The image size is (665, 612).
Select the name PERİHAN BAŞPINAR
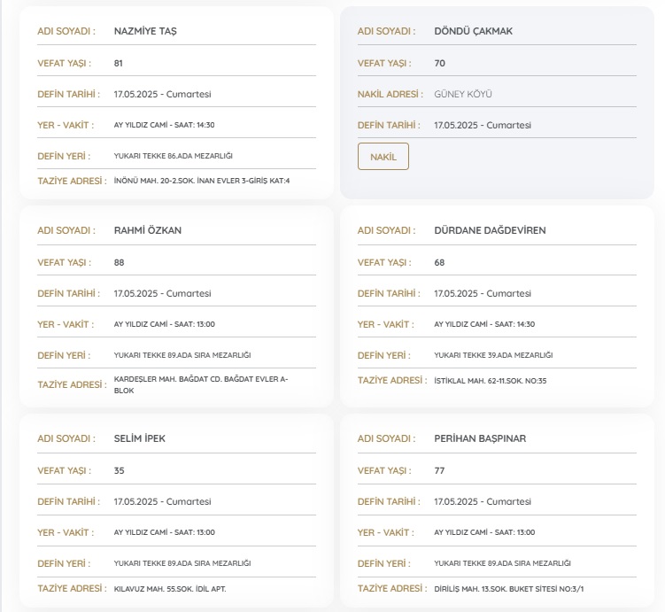click(480, 438)
